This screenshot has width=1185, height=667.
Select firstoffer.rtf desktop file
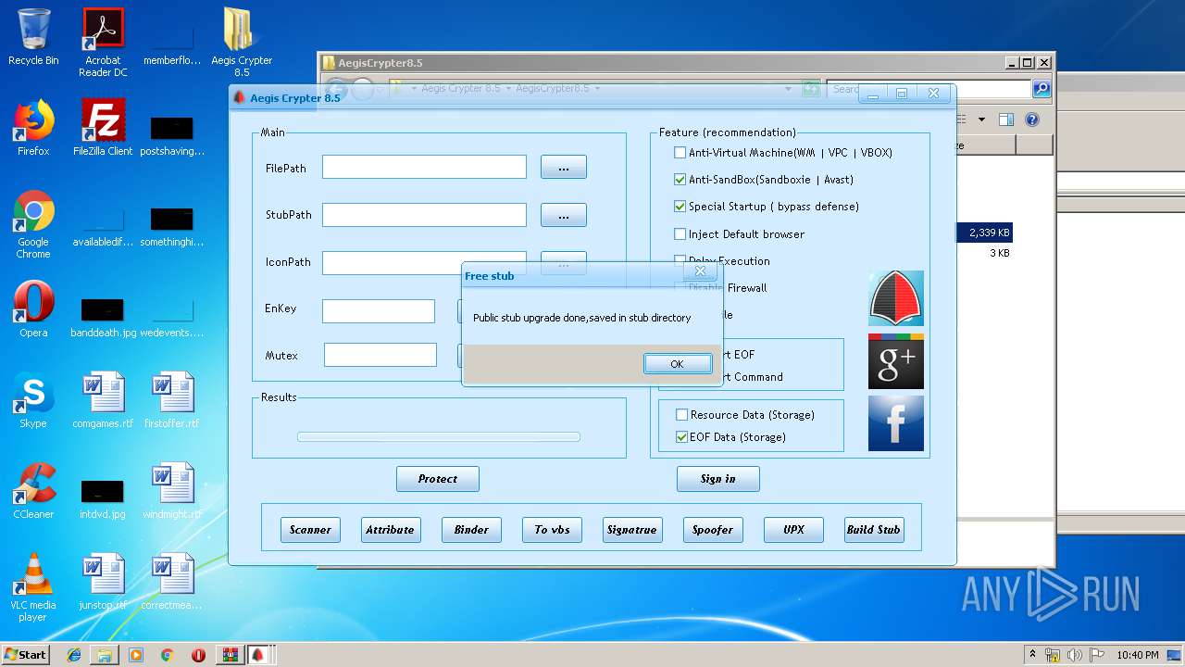(172, 400)
